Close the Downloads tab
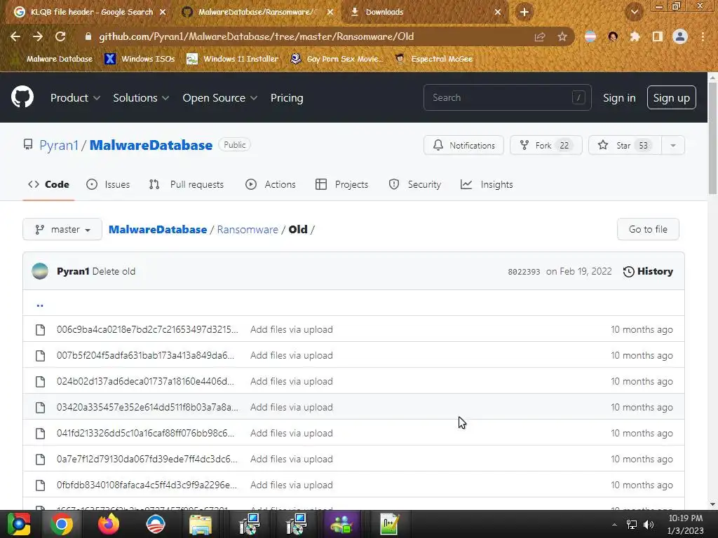This screenshot has height=538, width=718. (x=498, y=12)
